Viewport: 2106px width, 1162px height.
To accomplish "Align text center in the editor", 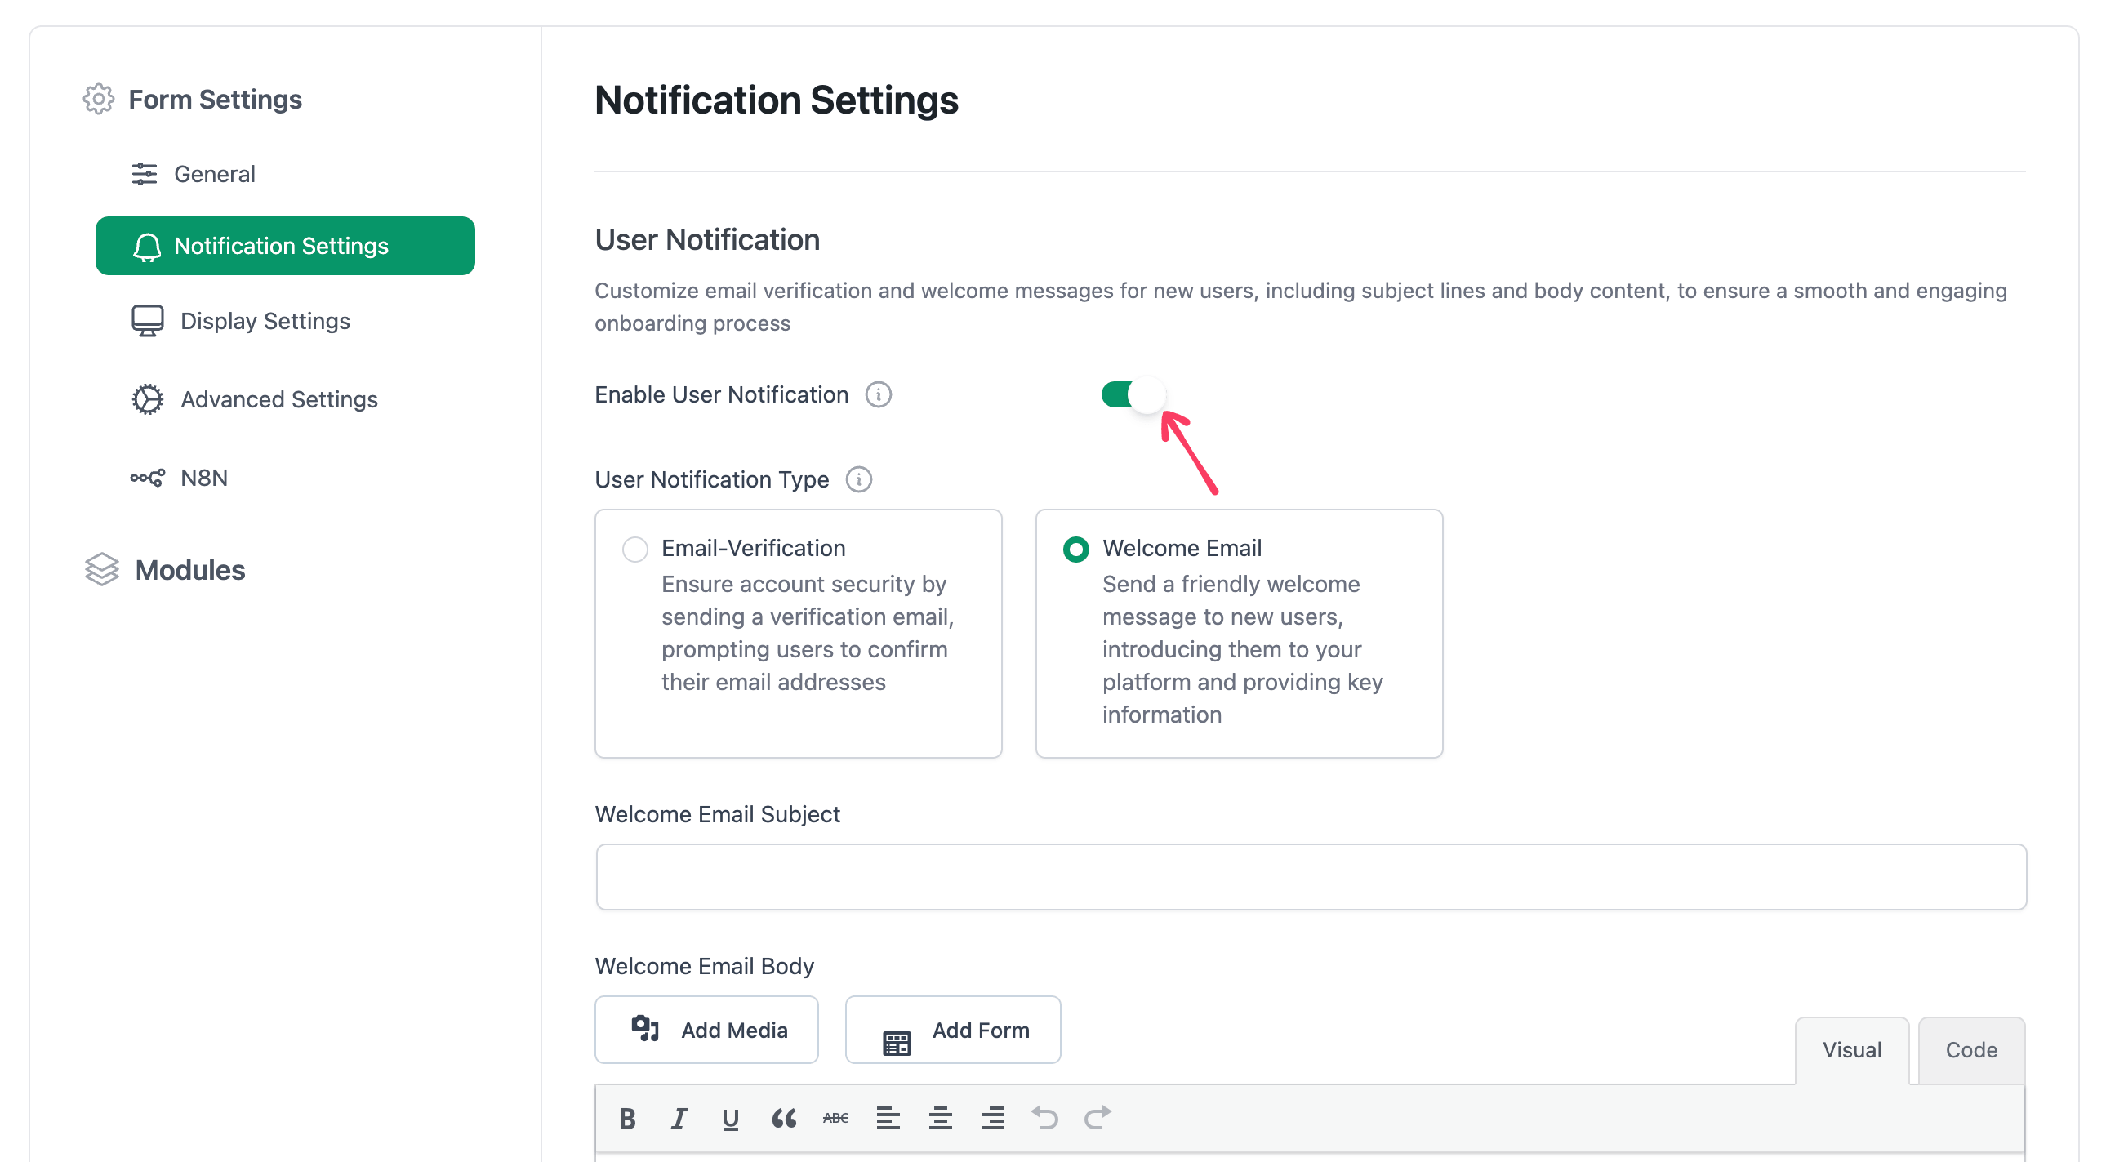I will 940,1119.
